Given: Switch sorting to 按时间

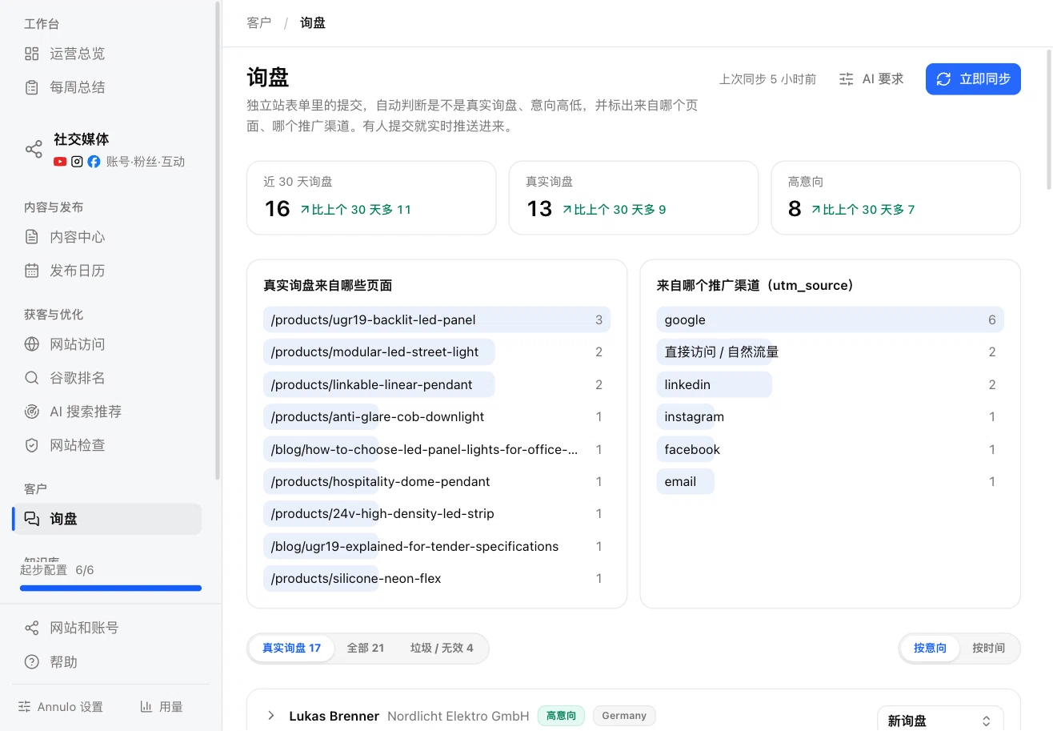Looking at the screenshot, I should [x=988, y=648].
